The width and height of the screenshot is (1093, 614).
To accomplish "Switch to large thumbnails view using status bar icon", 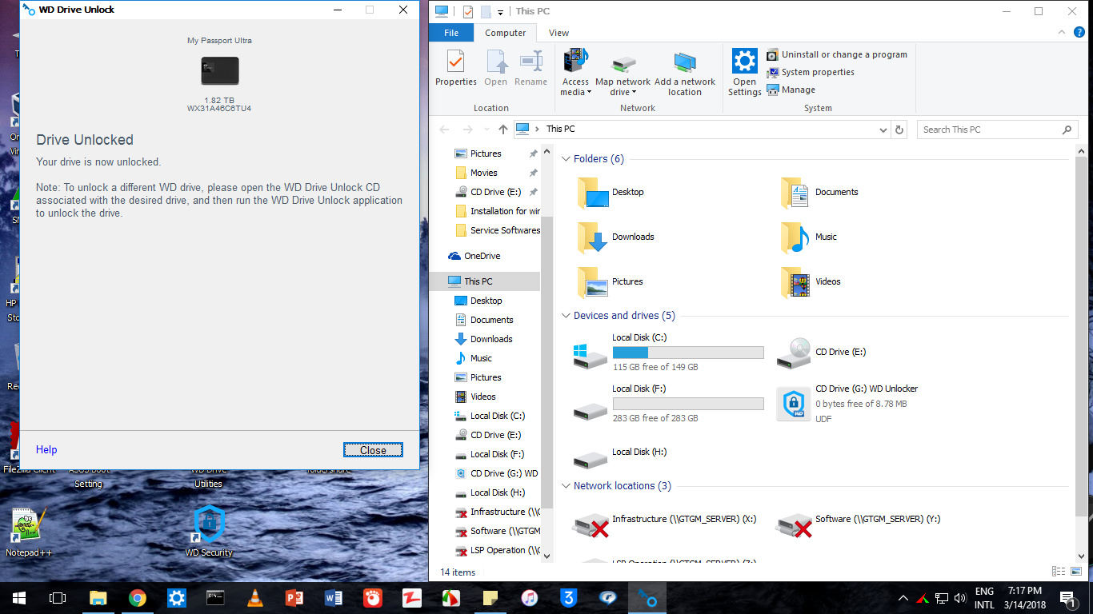I will click(1075, 572).
